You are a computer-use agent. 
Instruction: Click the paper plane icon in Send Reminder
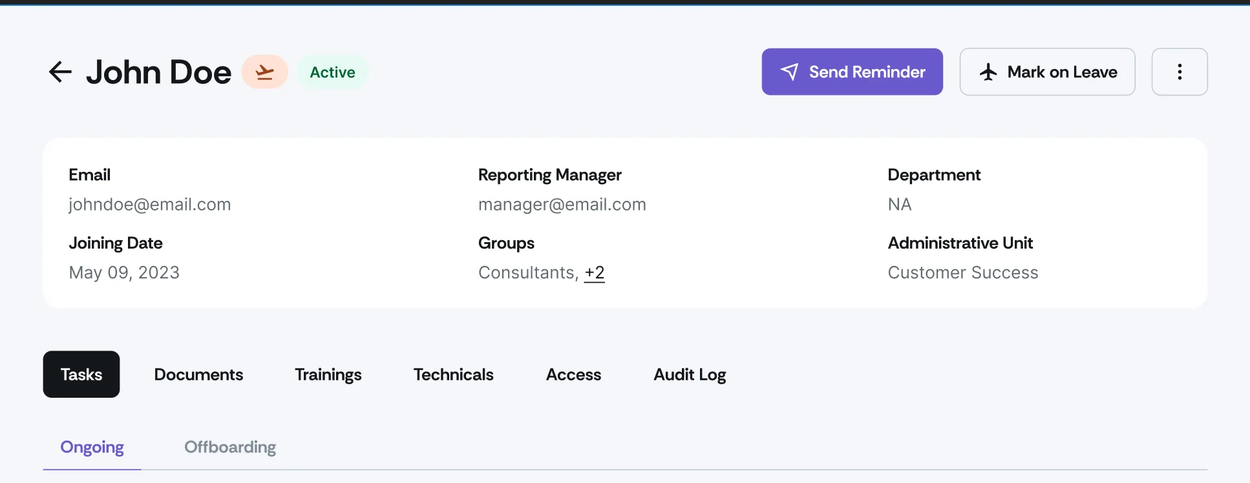tap(789, 72)
